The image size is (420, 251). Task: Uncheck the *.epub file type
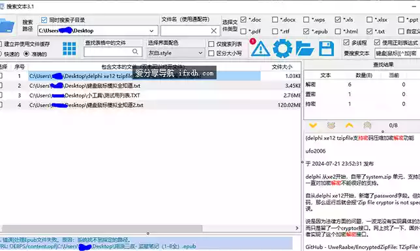pos(306,31)
